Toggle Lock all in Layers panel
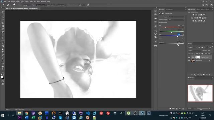This screenshot has width=214, height=120. click(202, 54)
